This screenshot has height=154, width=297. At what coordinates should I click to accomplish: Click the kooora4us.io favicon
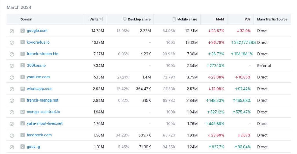[x=23, y=42]
